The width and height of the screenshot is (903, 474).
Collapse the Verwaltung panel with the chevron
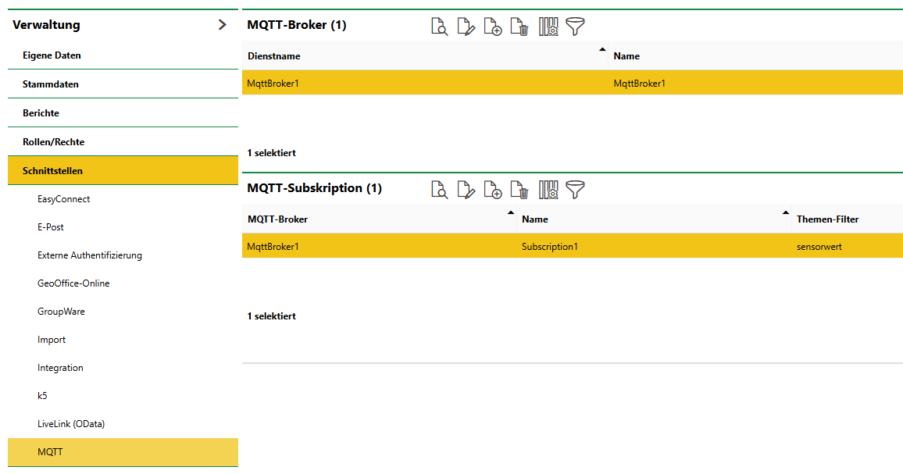coord(223,25)
